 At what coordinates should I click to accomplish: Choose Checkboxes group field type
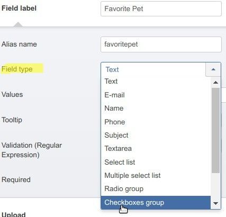(x=156, y=203)
